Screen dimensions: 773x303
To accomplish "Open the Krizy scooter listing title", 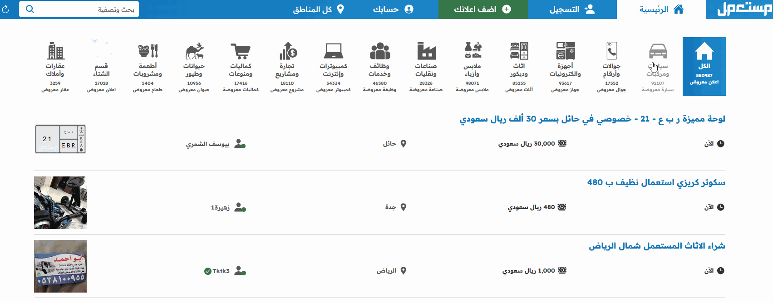I will pos(656,182).
